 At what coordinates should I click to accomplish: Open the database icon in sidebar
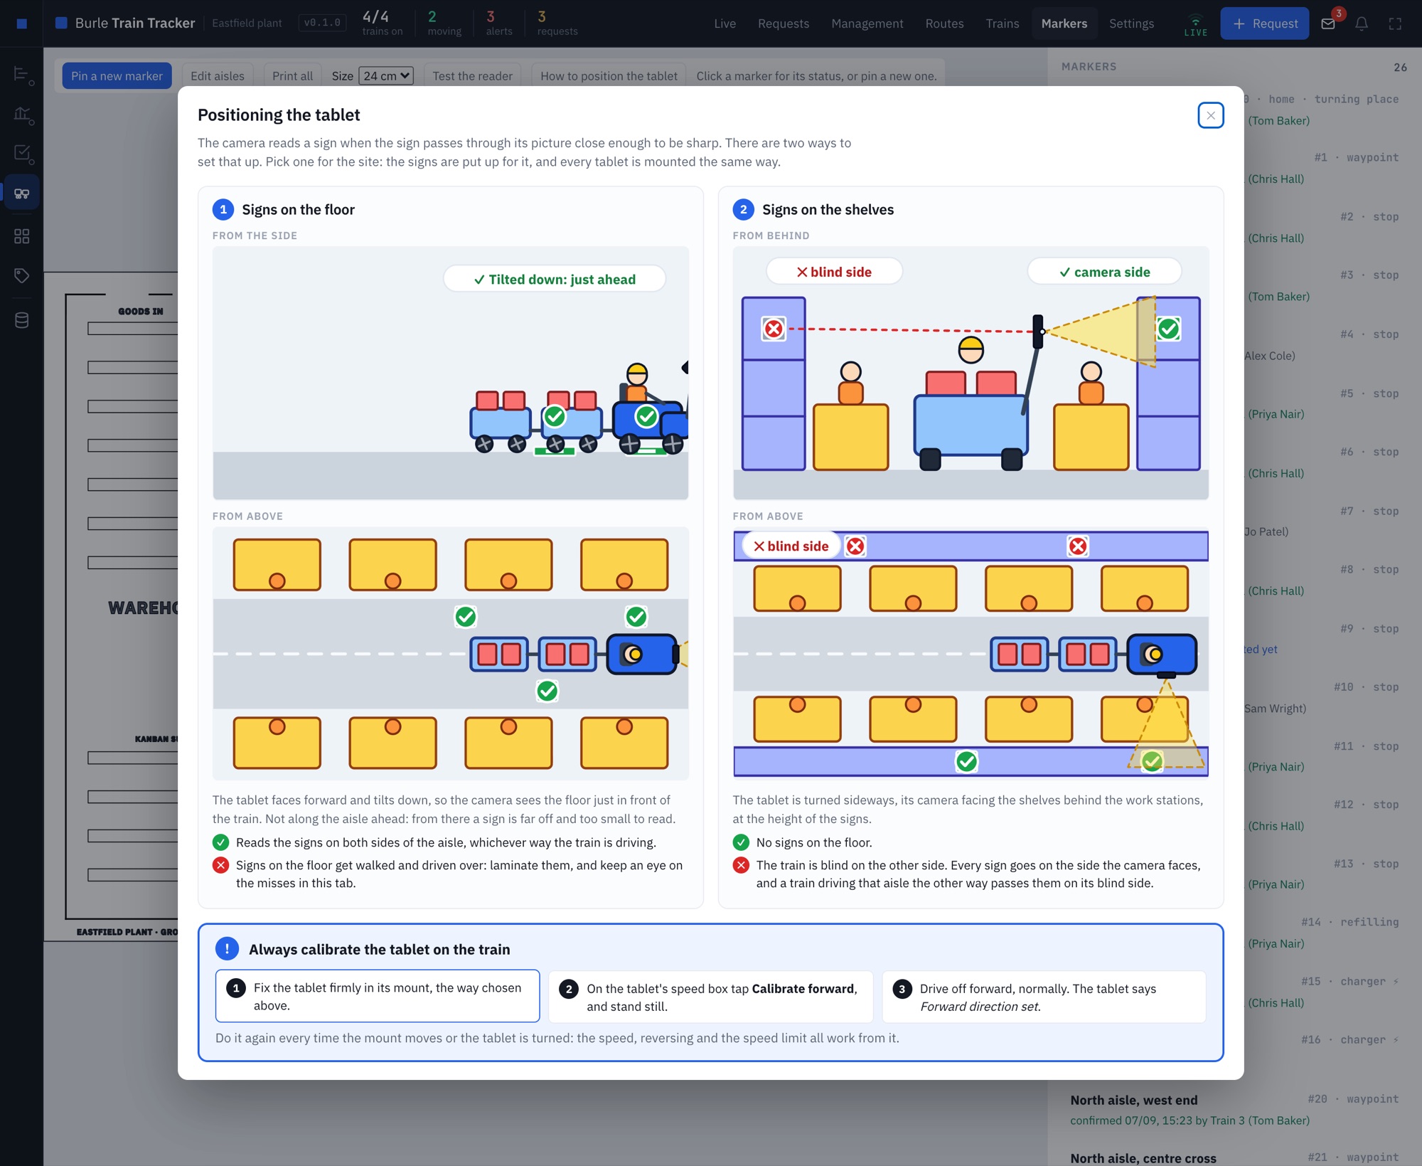22,320
